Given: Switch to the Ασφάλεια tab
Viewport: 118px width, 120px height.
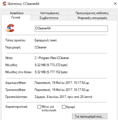Looking at the screenshot, I should click(x=17, y=13).
